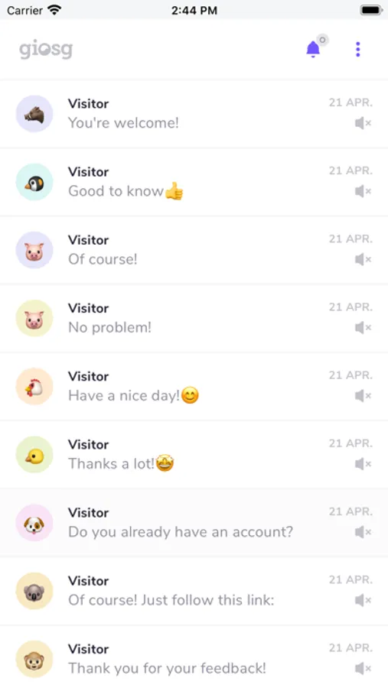
Task: Open "Thank you for your feedback!" conversation
Action: click(194, 657)
